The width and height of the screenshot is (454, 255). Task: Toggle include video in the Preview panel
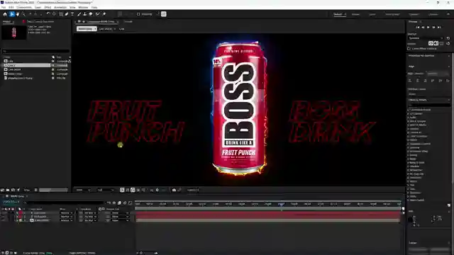[431, 43]
